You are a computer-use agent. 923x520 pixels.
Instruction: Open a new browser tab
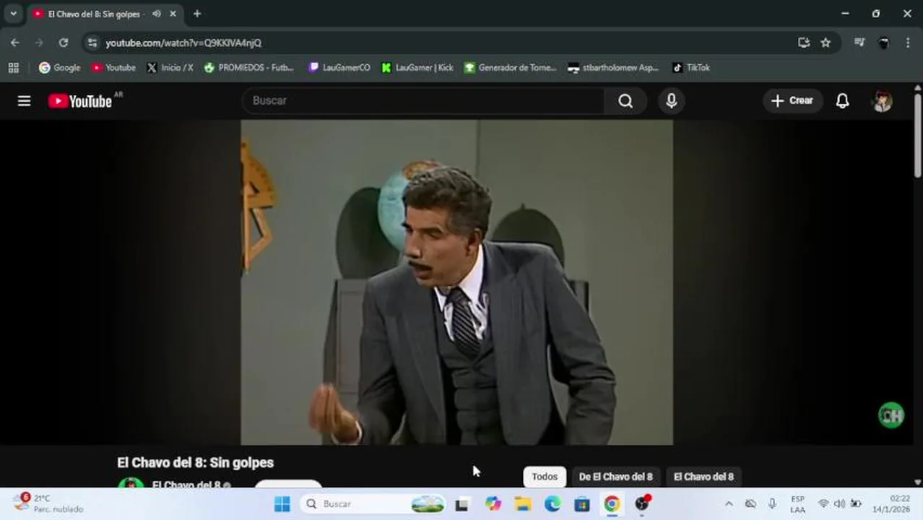point(197,14)
